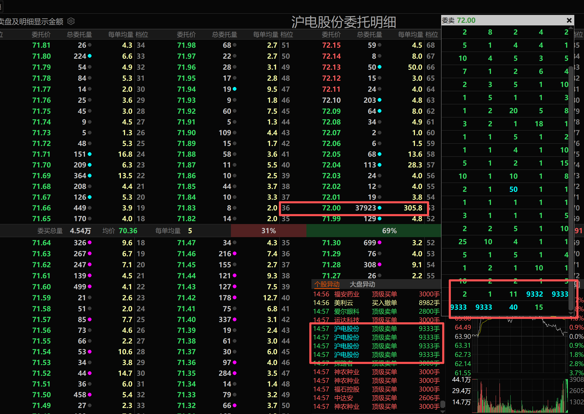Open the display settings gear icon
The height and width of the screenshot is (414, 584).
(71, 21)
